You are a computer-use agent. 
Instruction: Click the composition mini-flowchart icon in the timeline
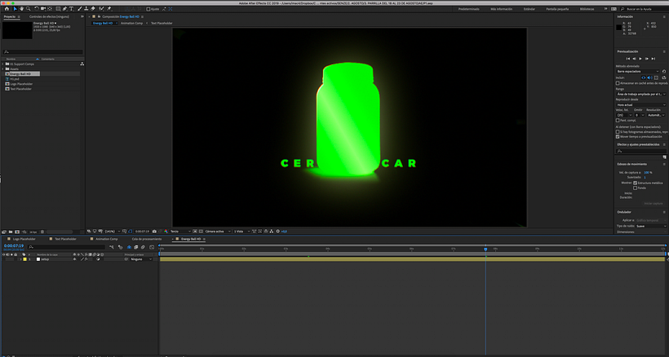click(x=111, y=247)
